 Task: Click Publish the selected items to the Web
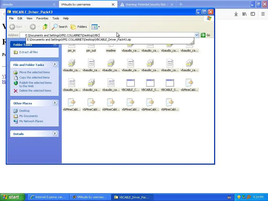pyautogui.click(x=35, y=84)
